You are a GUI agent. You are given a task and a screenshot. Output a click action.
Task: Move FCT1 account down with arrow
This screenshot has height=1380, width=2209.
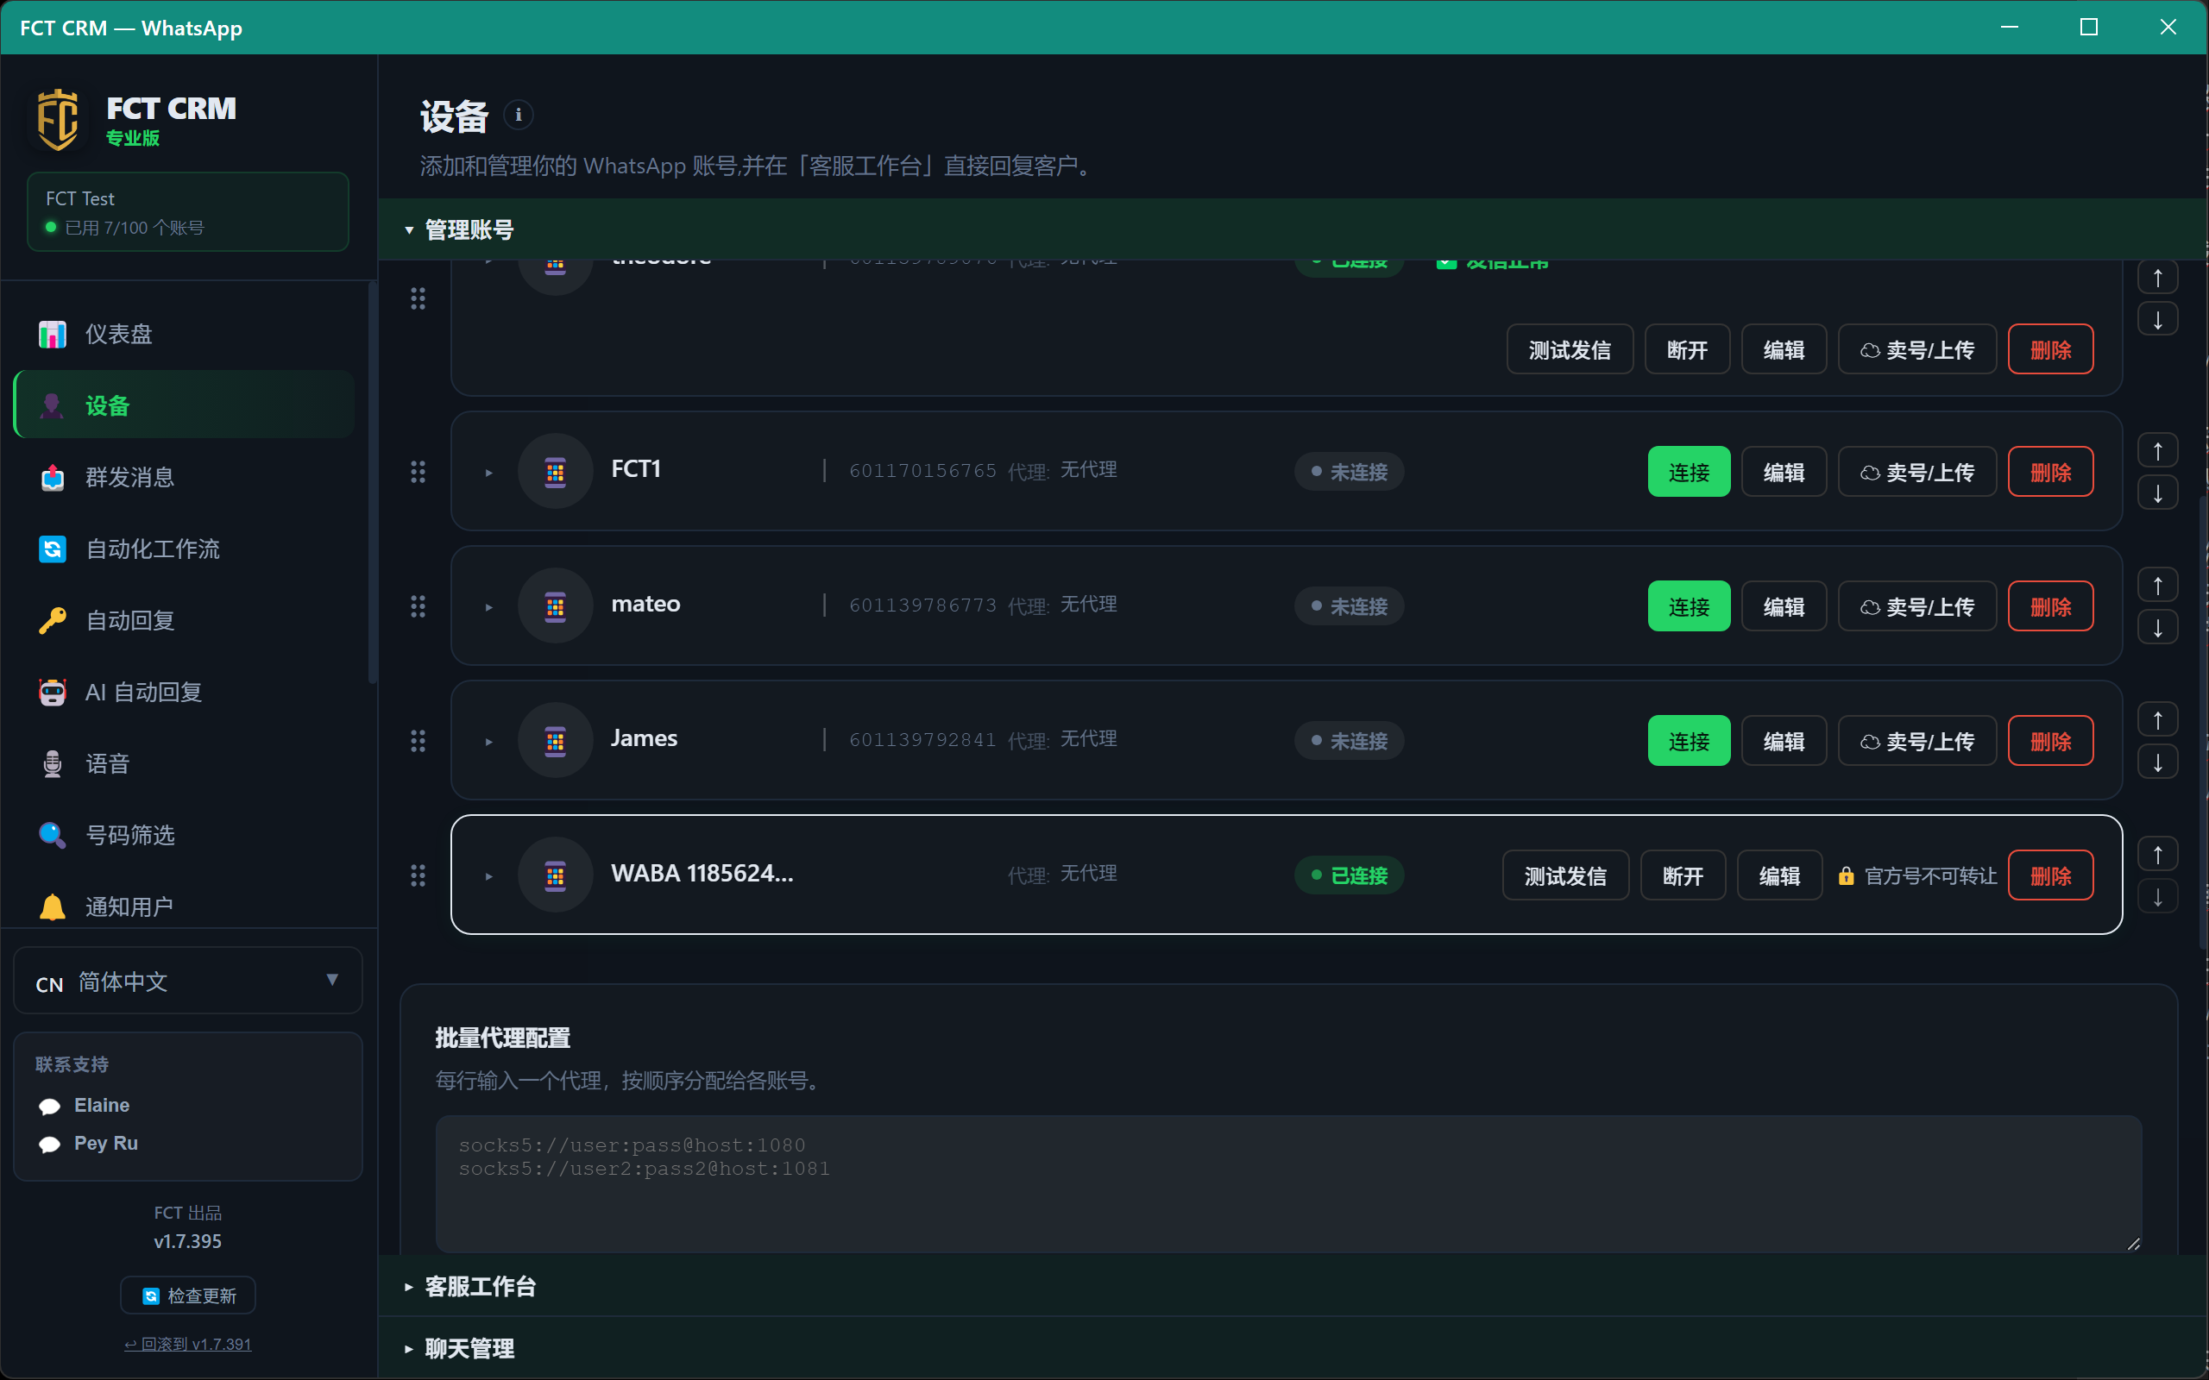[x=2158, y=493]
